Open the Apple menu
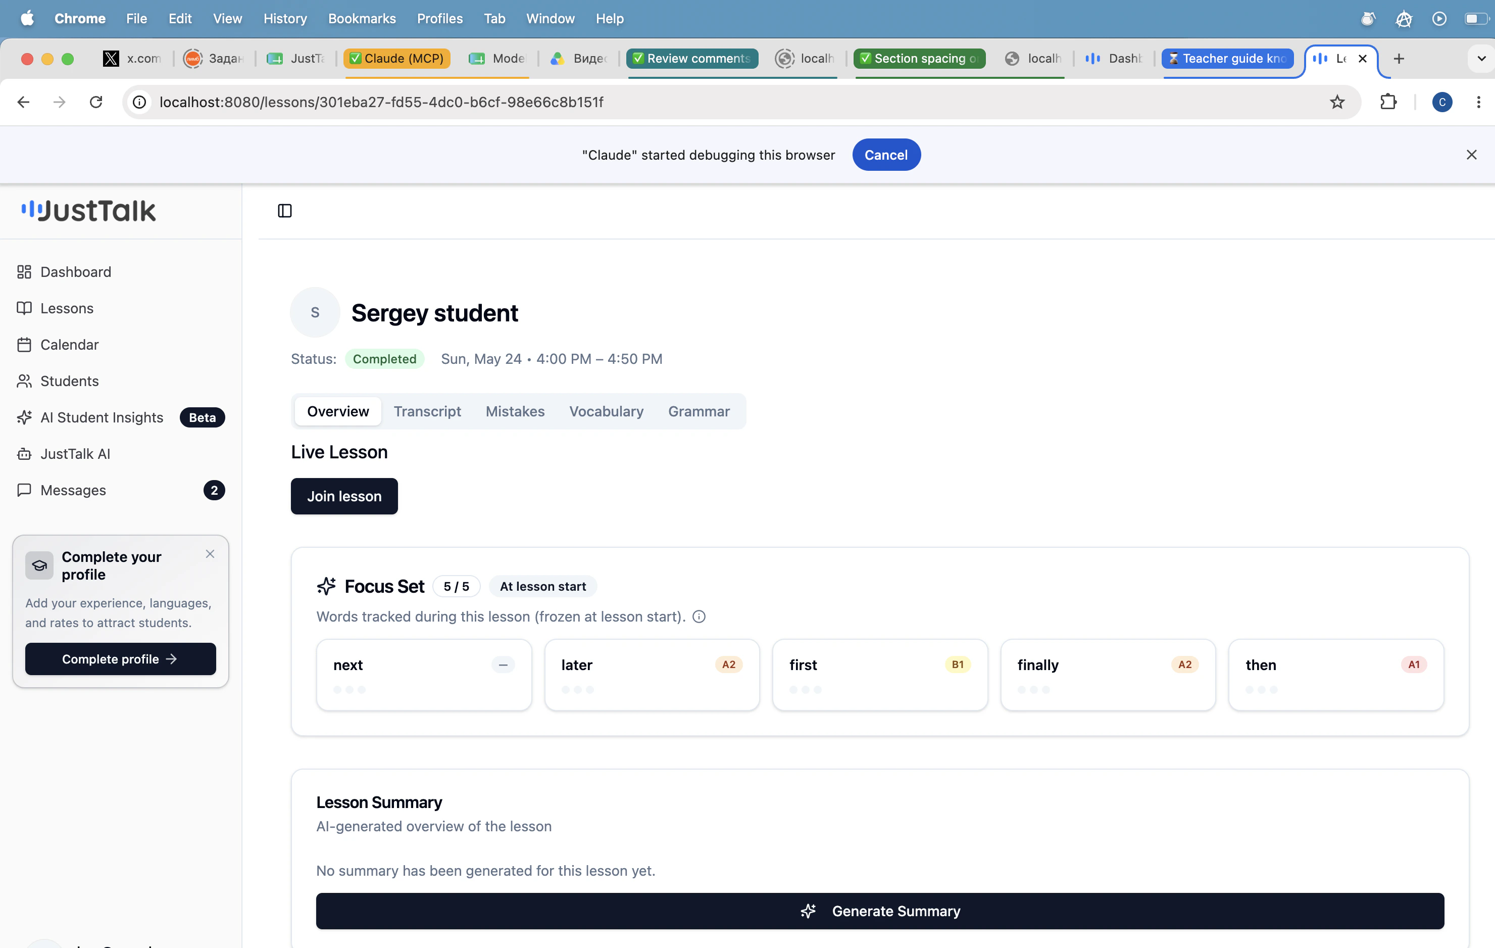This screenshot has height=948, width=1495. coord(27,19)
